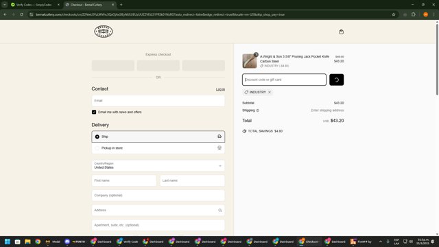Screen dimensions: 439x247
Task: Open a new browser tab
Action: (x=121, y=5)
